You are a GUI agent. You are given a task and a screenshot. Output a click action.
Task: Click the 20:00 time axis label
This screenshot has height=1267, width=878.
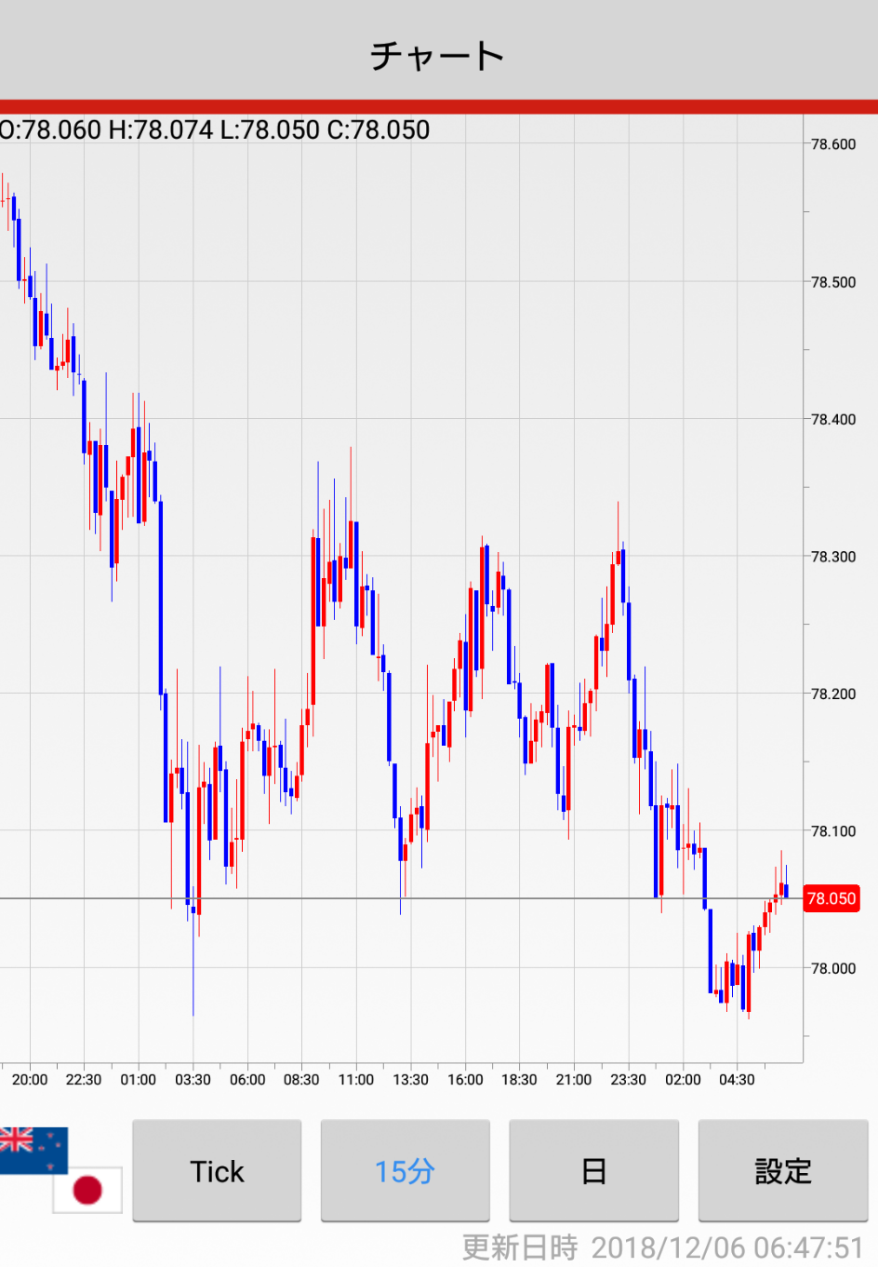pos(30,1080)
